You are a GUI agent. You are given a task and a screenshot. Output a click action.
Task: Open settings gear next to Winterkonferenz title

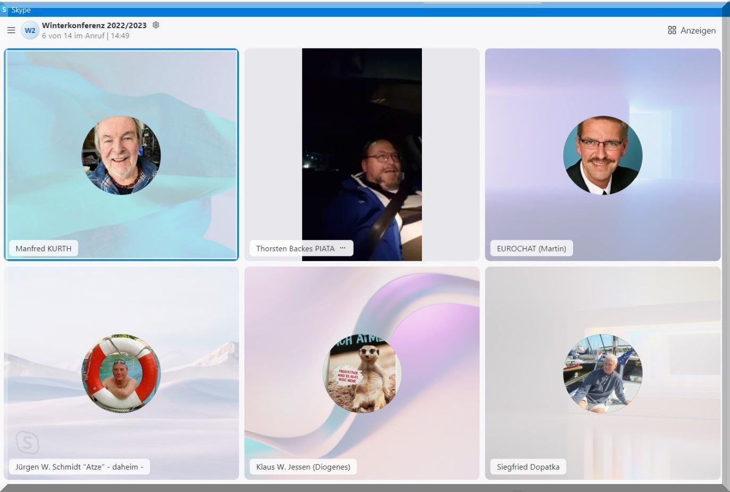[x=156, y=25]
